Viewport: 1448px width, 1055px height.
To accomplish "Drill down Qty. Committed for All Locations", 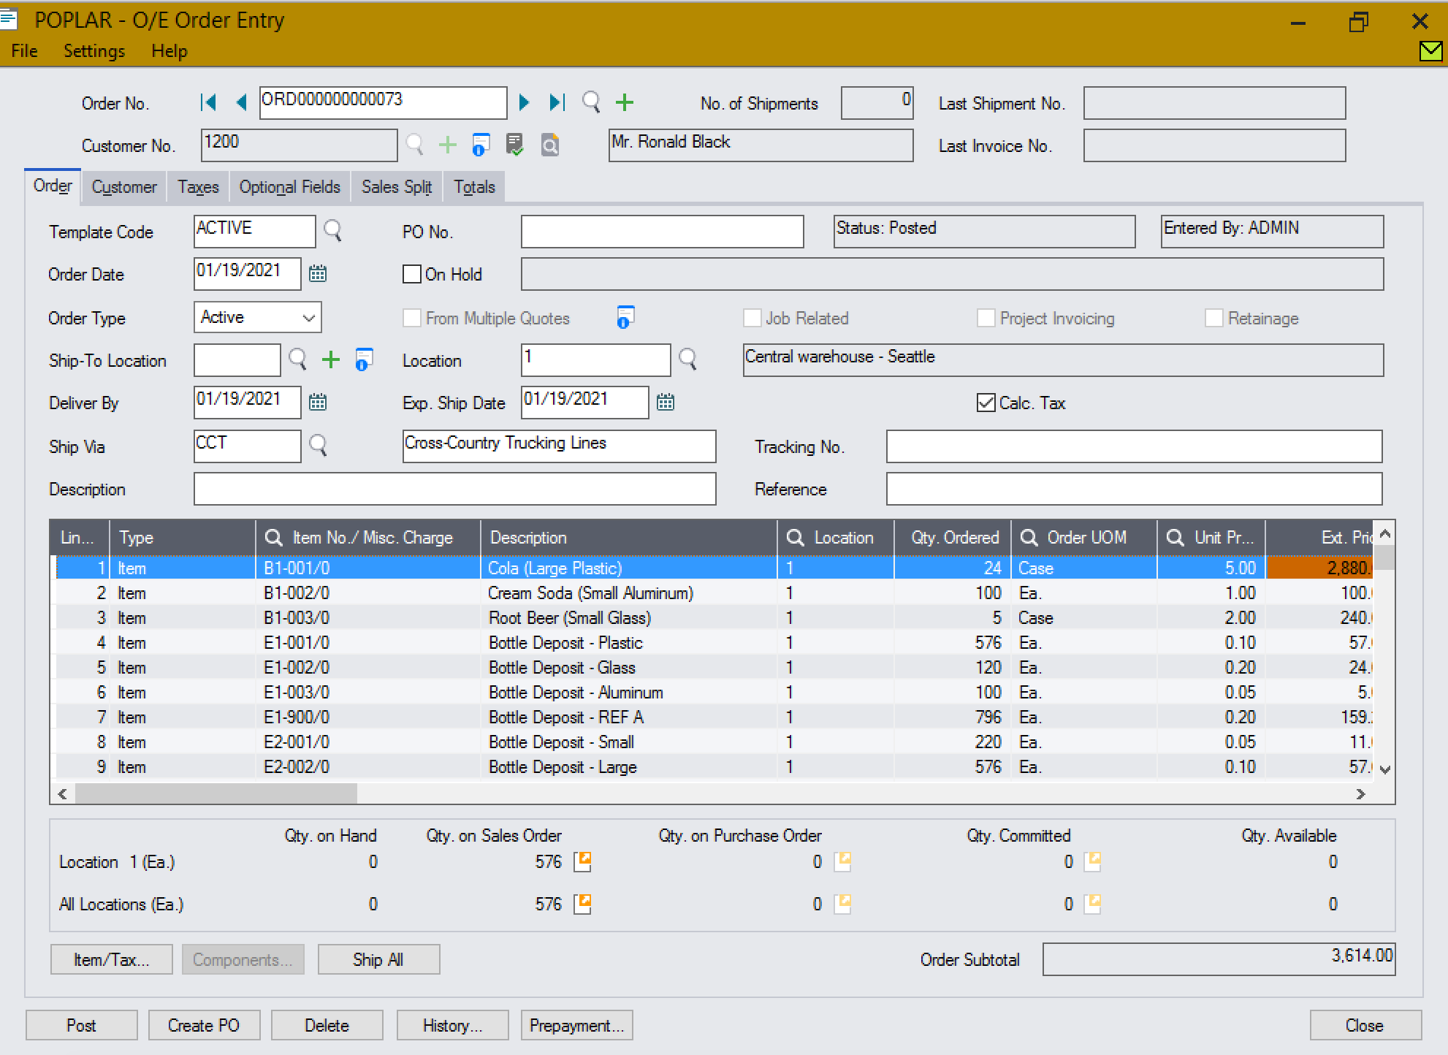I will point(1093,904).
